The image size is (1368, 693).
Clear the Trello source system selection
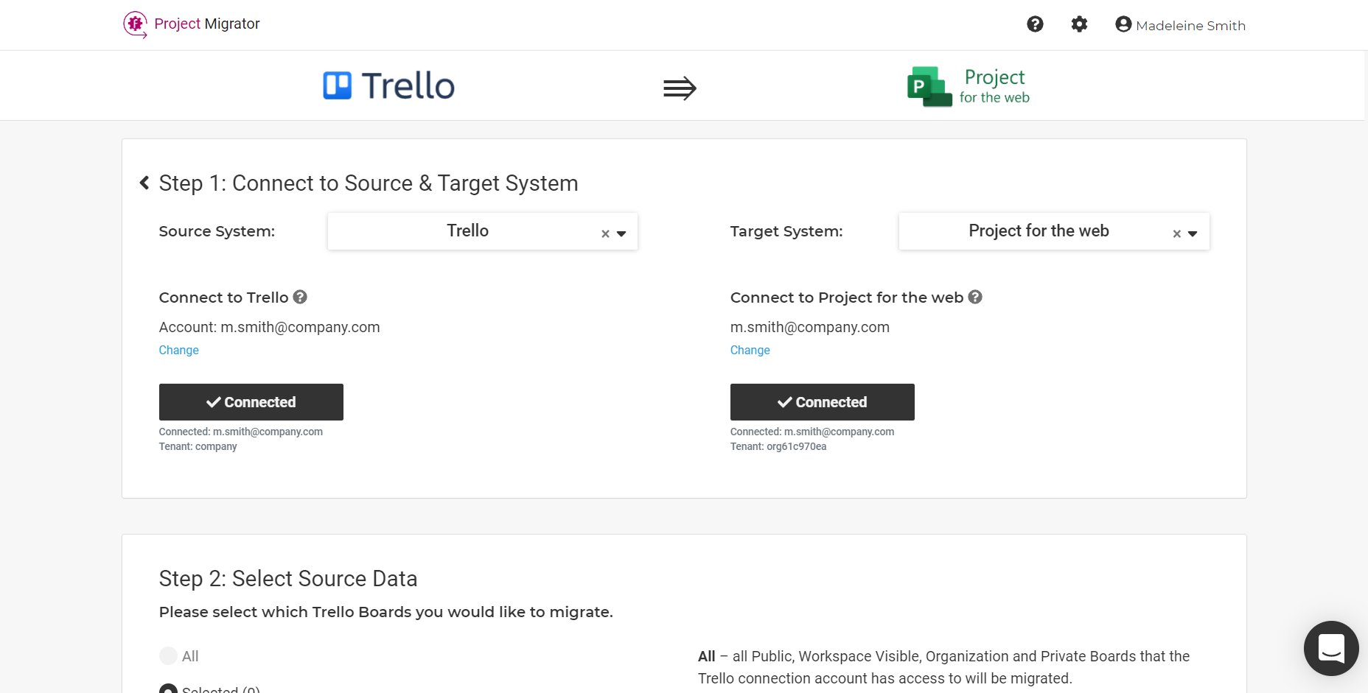[605, 233]
